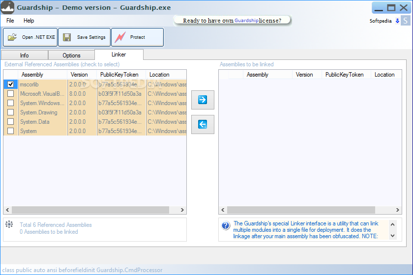The height and width of the screenshot is (275, 413).
Task: Select the System.Drawing row name
Action: tap(39, 112)
